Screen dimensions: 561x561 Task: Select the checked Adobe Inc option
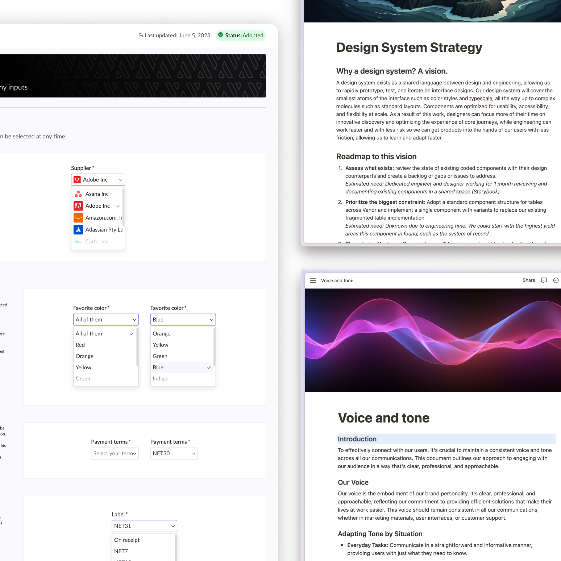click(98, 206)
